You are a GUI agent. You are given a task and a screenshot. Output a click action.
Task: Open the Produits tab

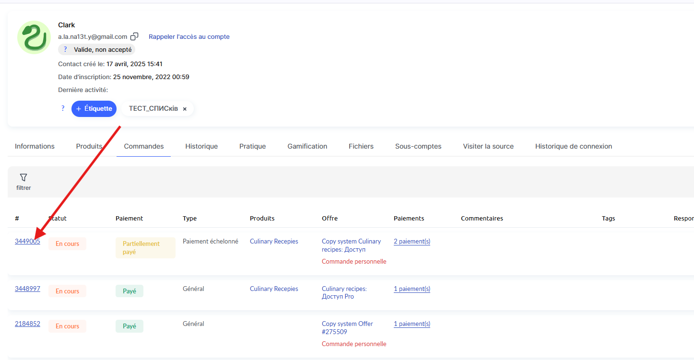click(89, 146)
